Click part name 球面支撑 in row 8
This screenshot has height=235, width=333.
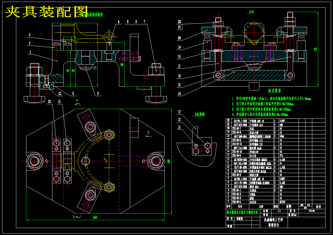click(254, 175)
